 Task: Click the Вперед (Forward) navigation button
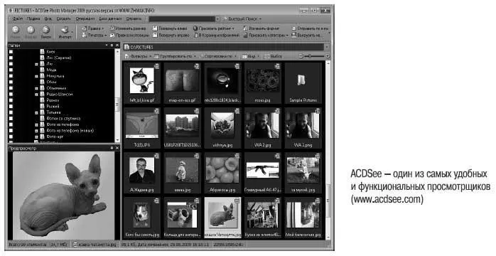click(31, 32)
